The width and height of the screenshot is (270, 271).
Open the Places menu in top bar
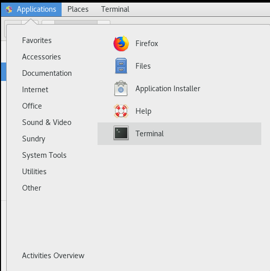point(78,9)
